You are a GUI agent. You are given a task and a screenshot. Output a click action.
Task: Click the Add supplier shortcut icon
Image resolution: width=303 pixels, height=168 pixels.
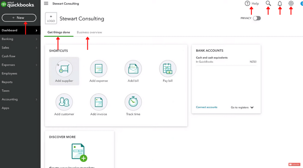64,69
